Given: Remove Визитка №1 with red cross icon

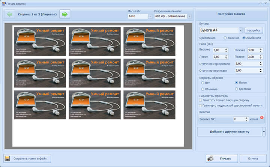Looking at the screenshot, I should (x=262, y=118).
